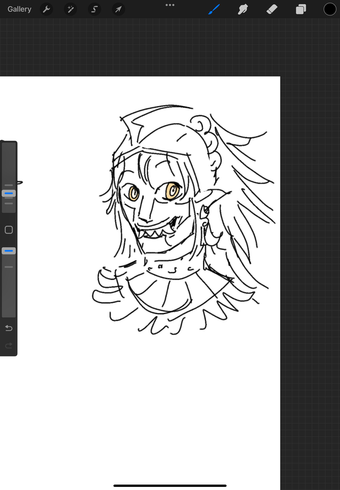The image size is (340, 490).
Task: Activate the Transform arrow tool
Action: [119, 9]
